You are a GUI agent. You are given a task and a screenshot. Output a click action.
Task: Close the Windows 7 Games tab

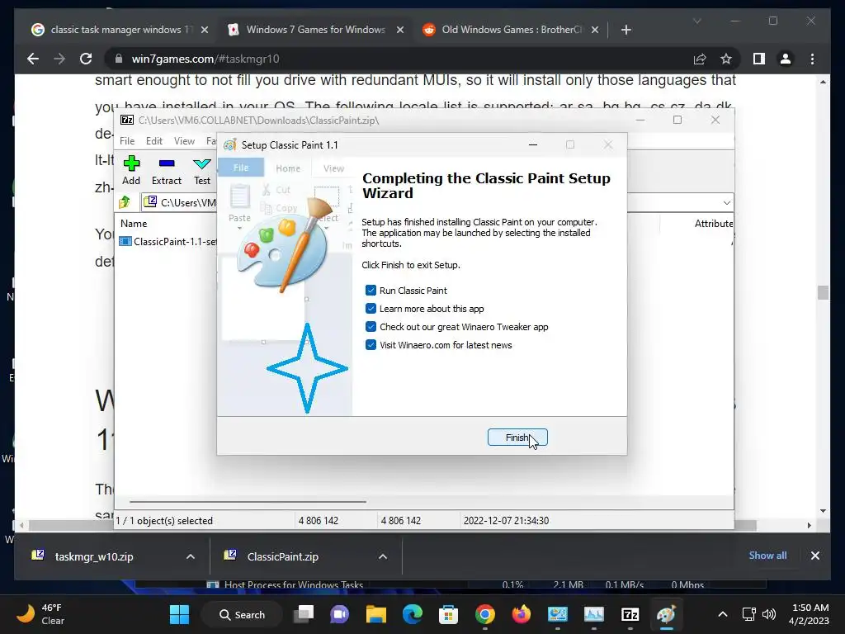pyautogui.click(x=400, y=30)
